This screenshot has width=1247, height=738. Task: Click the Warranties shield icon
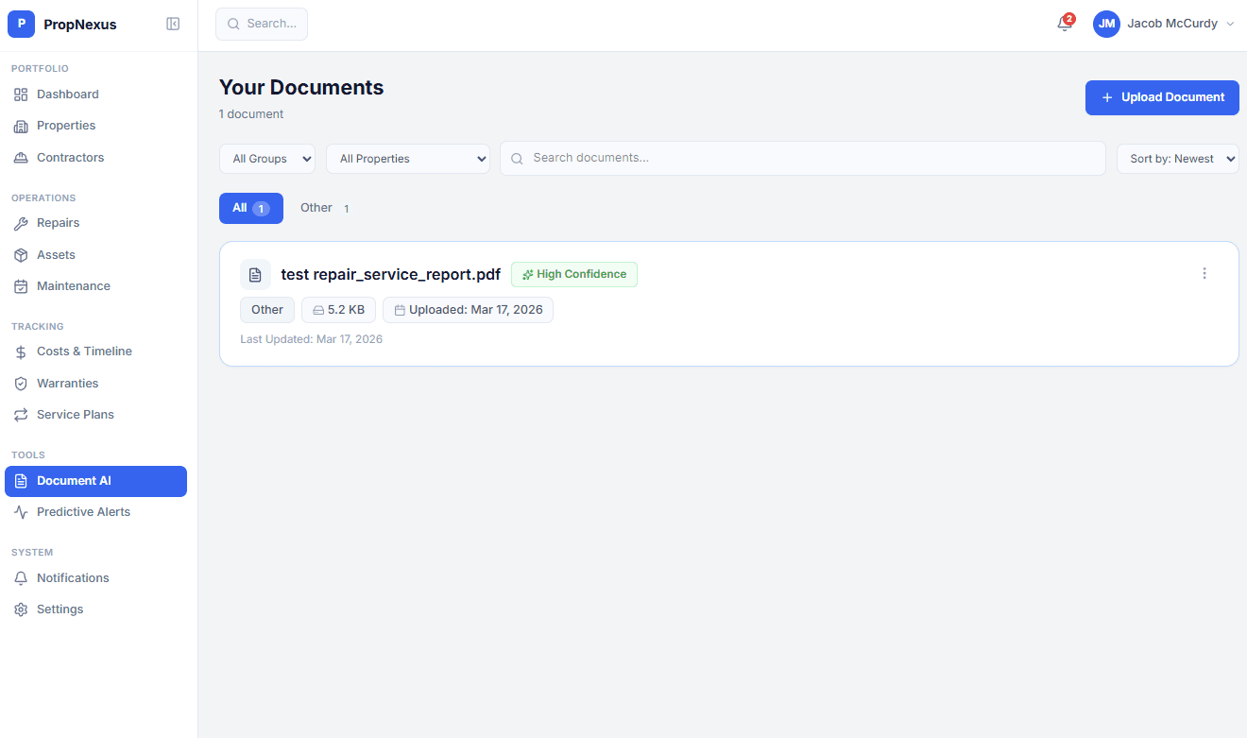(x=21, y=383)
